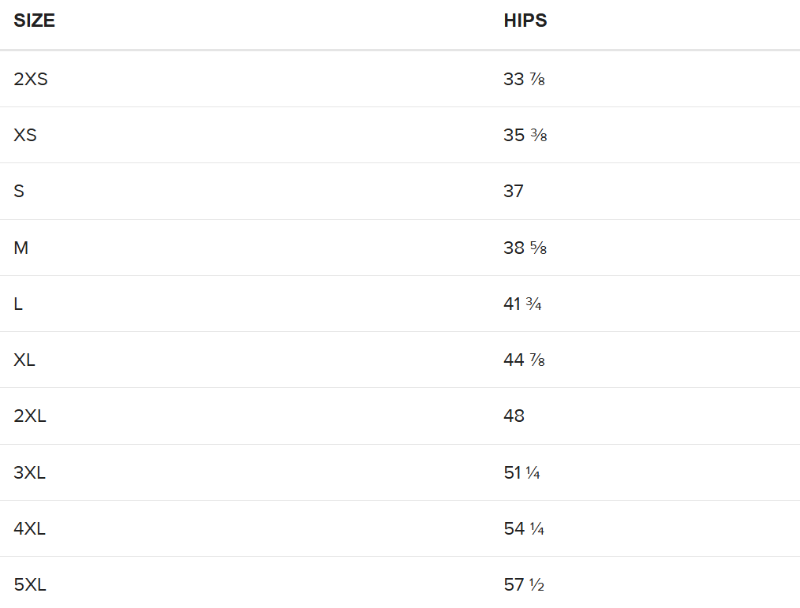Click the 33 ⅞ hips value
Viewport: 800px width, 608px height.
pos(525,79)
